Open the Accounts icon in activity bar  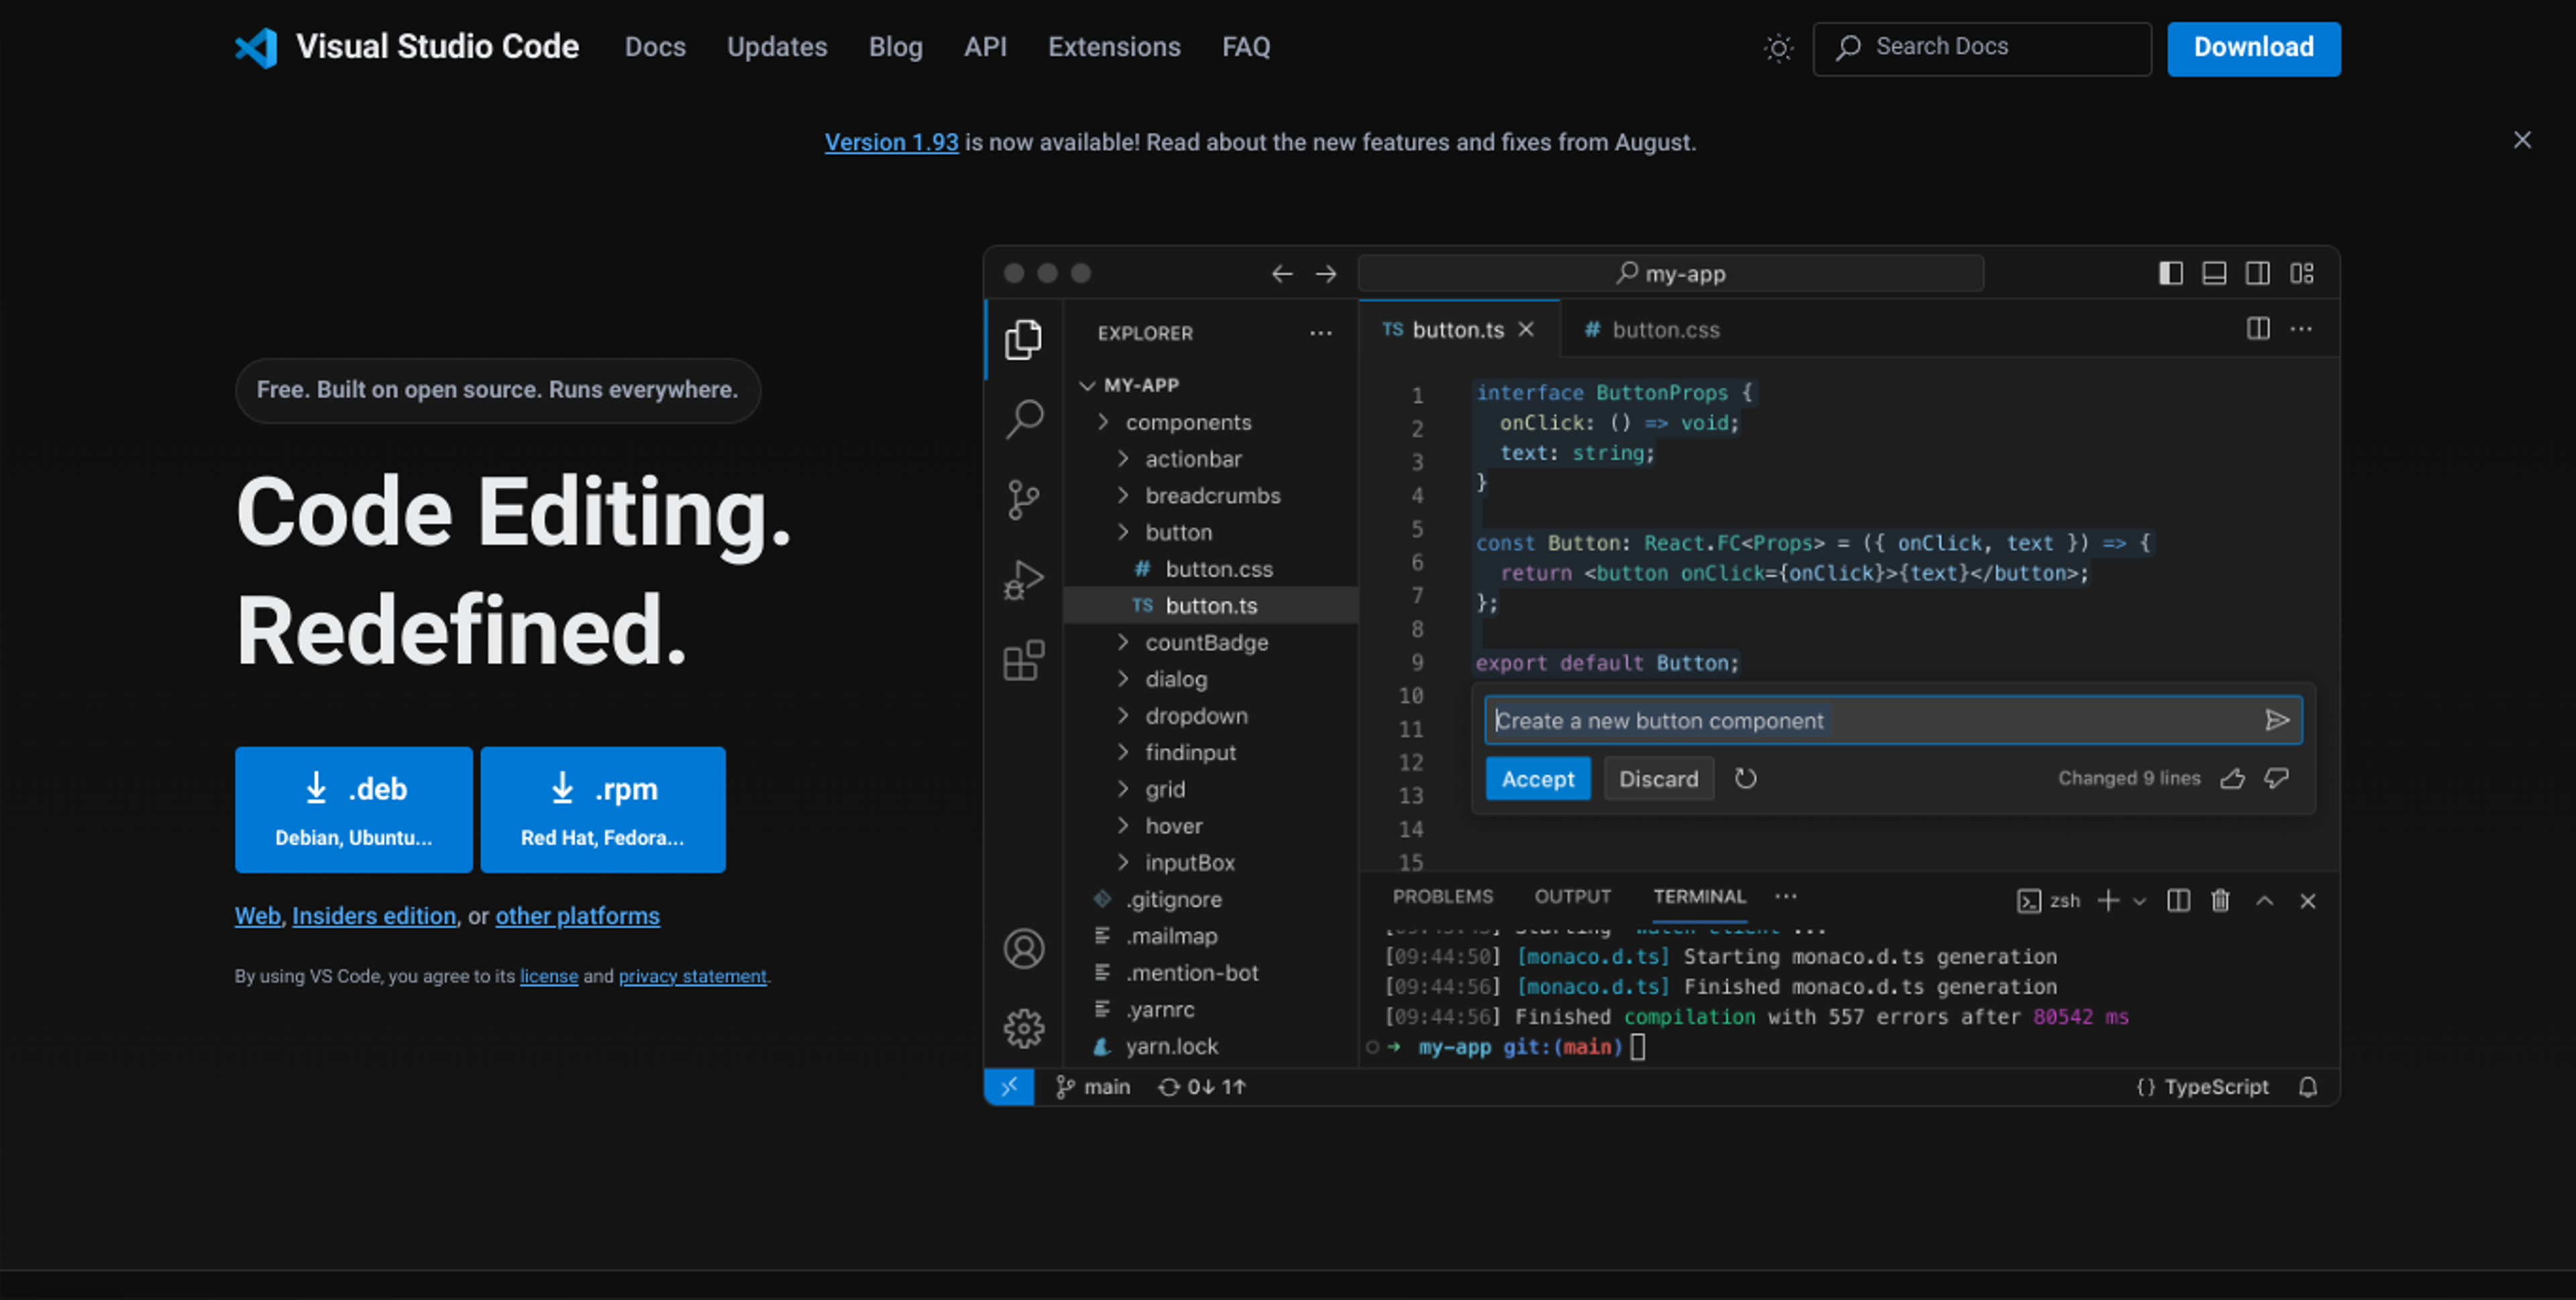[x=1024, y=948]
